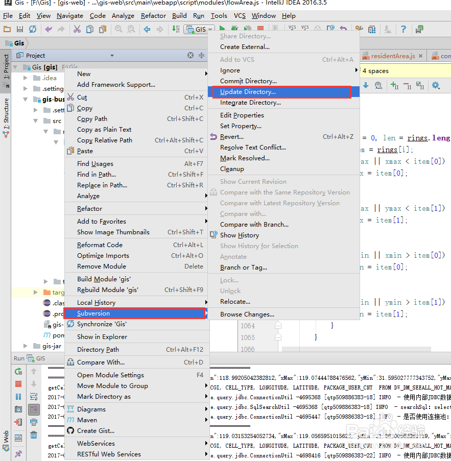This screenshot has width=451, height=461.
Task: Toggle the Structure tool window
Action: [x=6, y=118]
